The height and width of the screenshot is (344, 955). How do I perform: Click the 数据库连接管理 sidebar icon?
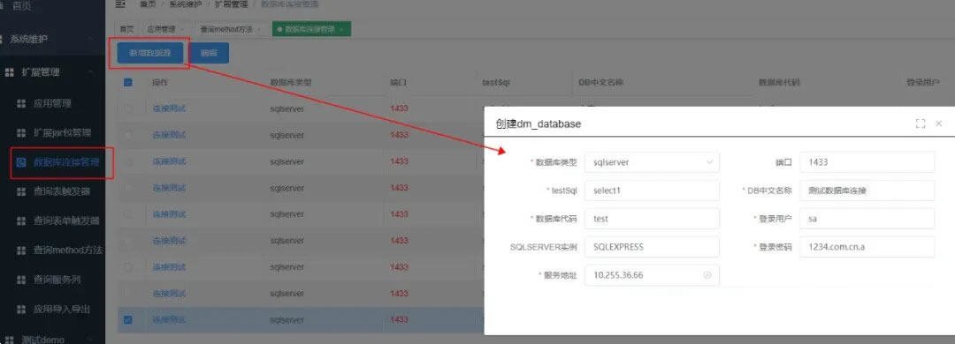pos(21,162)
